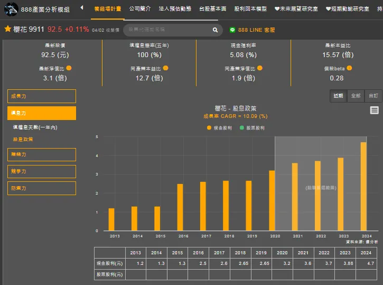Image resolution: width=383 pixels, height=285 pixels.
Task: Click the +0.11% price change text
Action: (77, 29)
